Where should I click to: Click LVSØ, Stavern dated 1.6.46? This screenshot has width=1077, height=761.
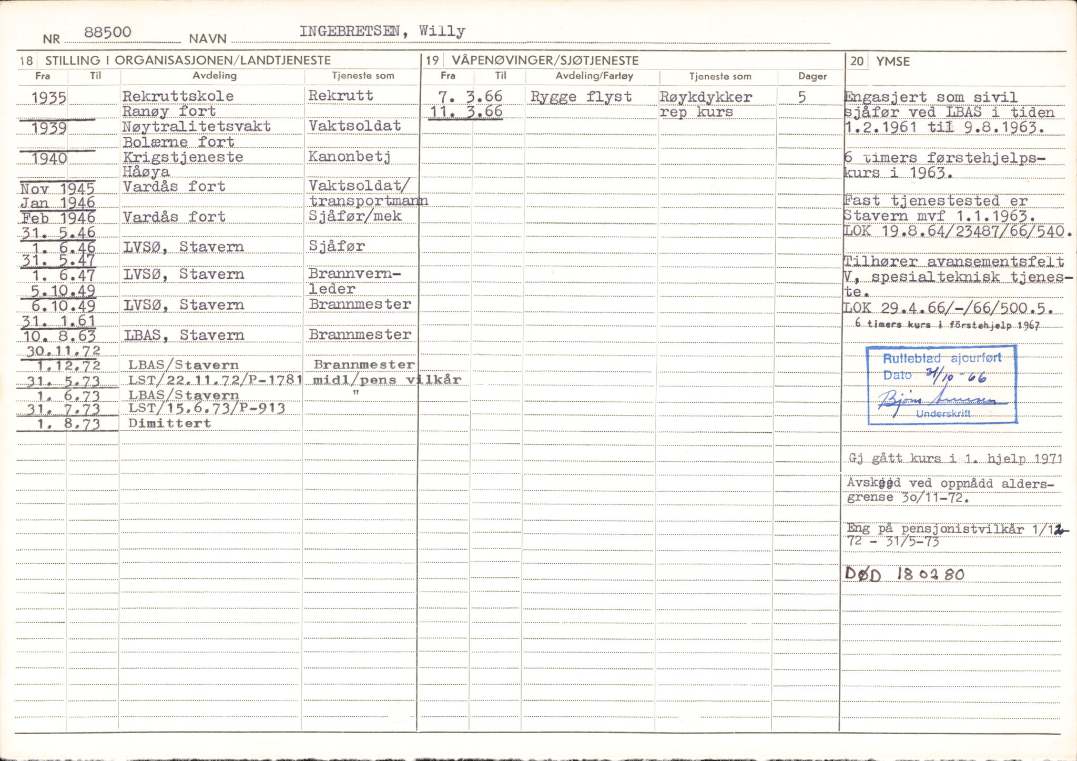184,246
